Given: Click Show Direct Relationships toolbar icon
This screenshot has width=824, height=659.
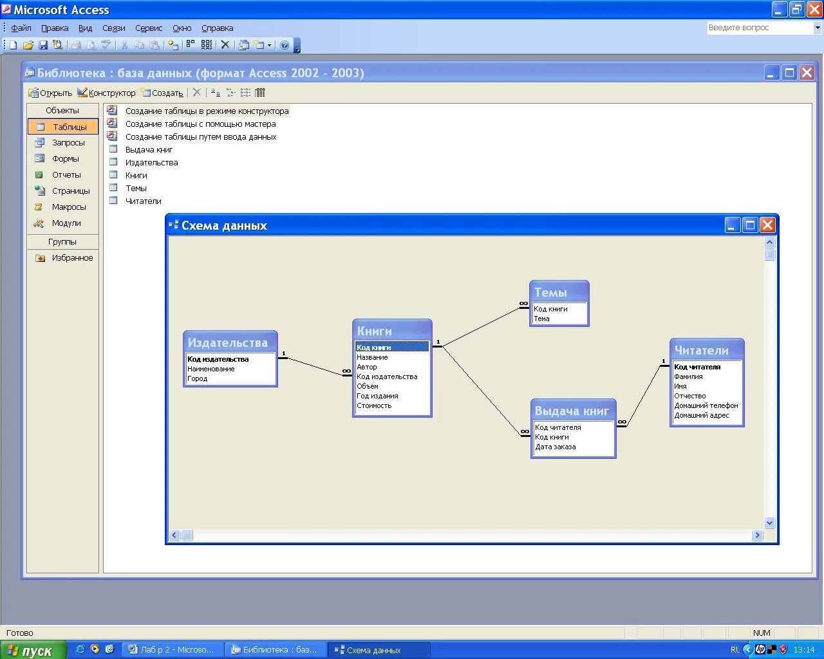Looking at the screenshot, I should point(191,45).
